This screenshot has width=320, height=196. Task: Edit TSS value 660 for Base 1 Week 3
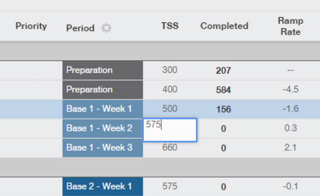[170, 148]
